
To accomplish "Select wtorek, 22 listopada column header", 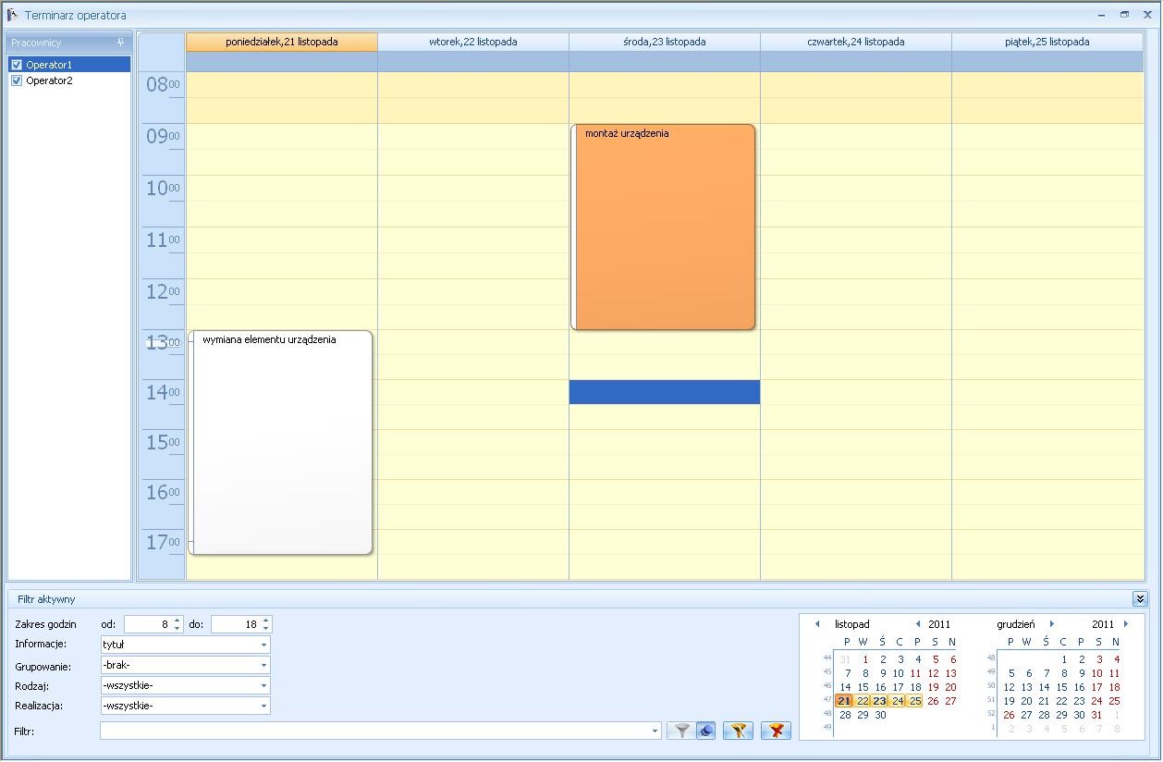I will pyautogui.click(x=473, y=42).
